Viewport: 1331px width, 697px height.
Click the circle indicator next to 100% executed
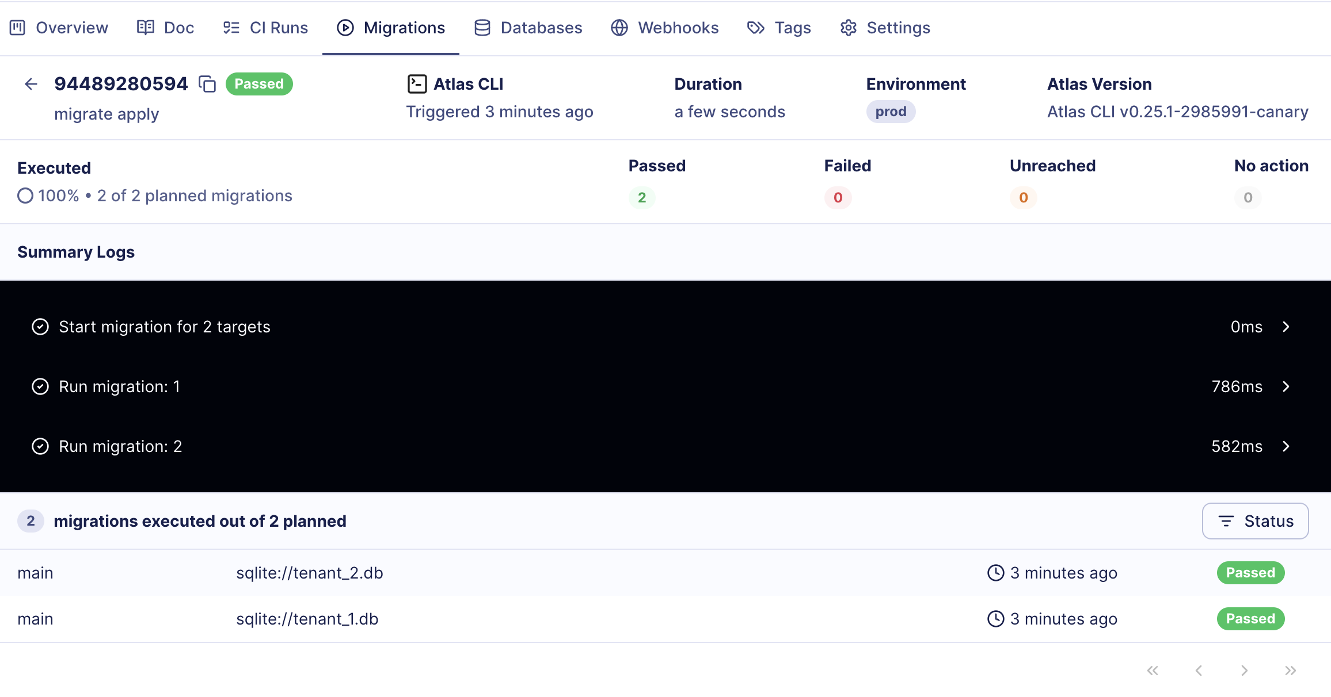click(x=25, y=196)
